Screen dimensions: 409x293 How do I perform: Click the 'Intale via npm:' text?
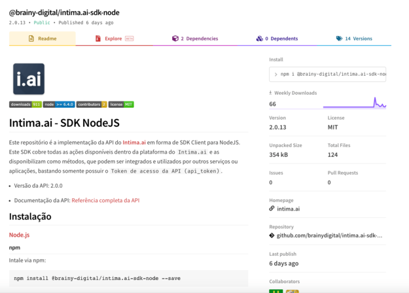[x=27, y=260]
